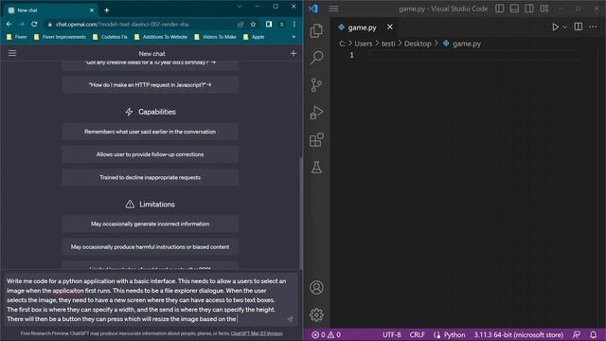Image resolution: width=606 pixels, height=341 pixels.
Task: Change the CRLF line ending setting
Action: [x=417, y=334]
